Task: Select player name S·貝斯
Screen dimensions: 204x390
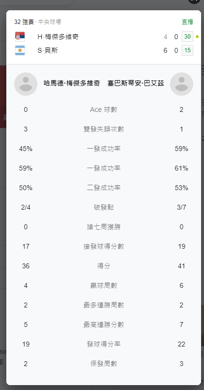Action: [48, 50]
